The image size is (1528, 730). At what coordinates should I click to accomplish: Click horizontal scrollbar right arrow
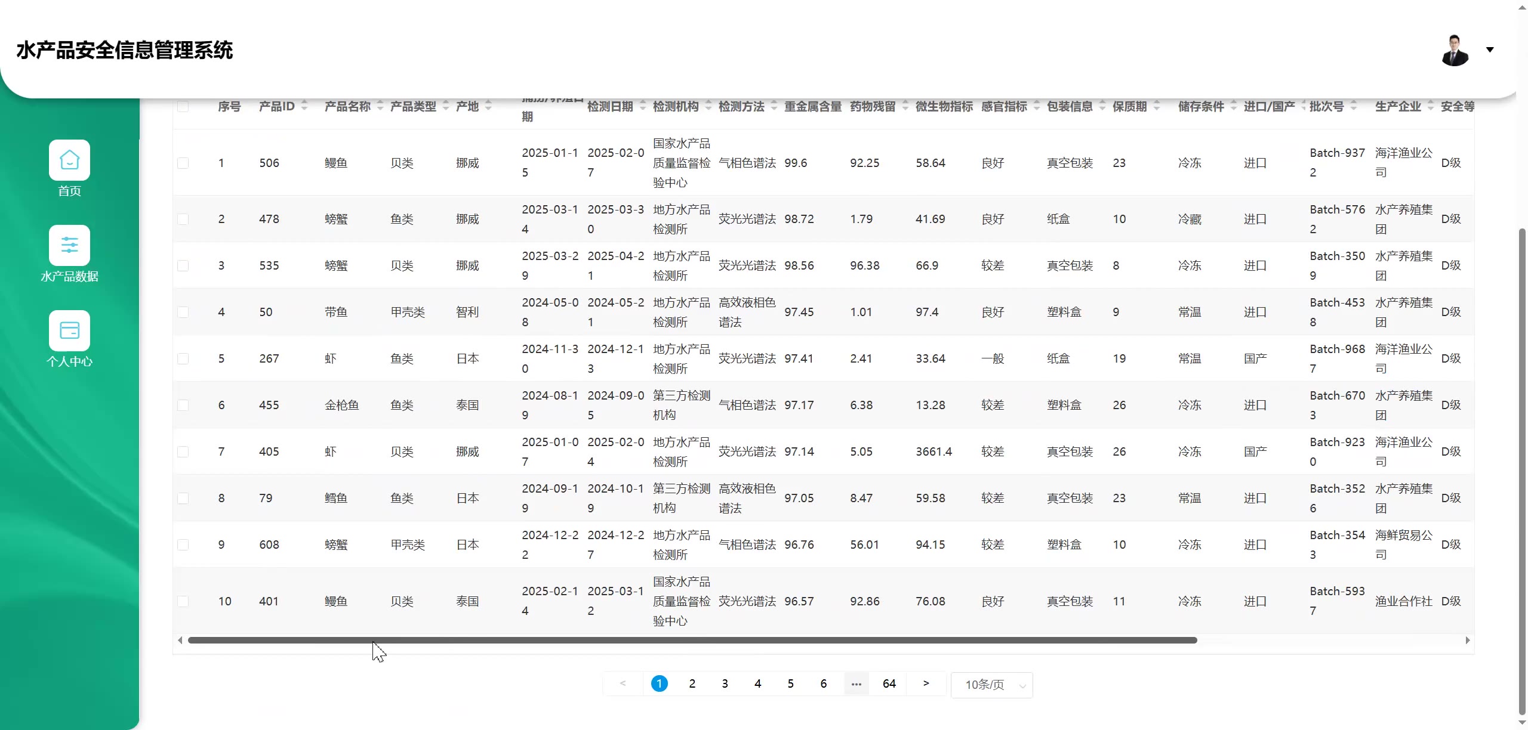[1467, 640]
